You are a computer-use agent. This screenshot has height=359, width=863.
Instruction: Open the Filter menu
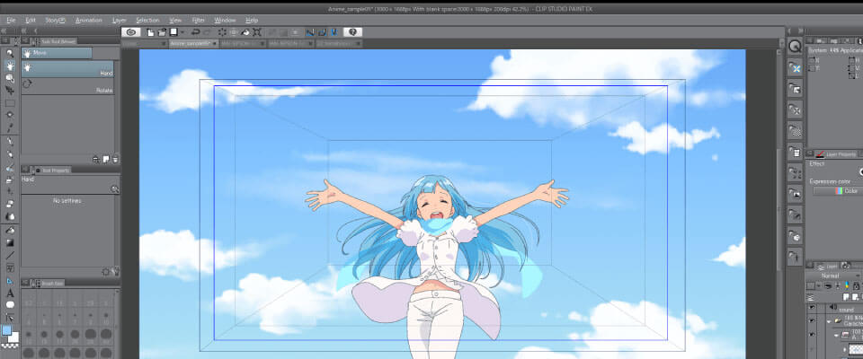(199, 21)
